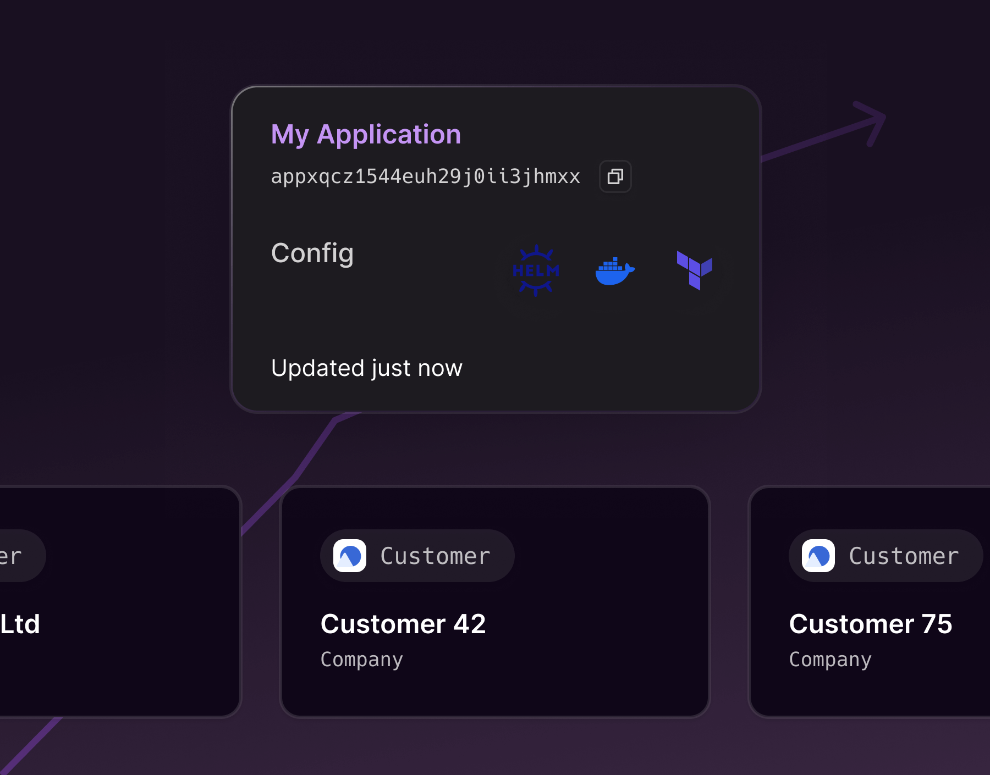
Task: Select the application ID text appxqcz1544euh29j0ii3jhmxx
Action: [x=425, y=176]
